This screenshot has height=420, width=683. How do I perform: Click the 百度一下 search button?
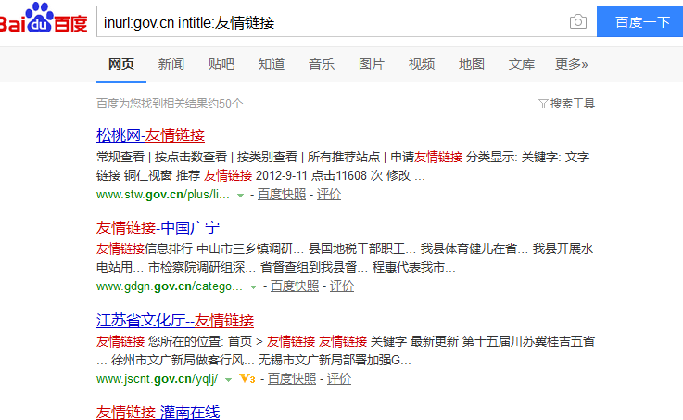[x=639, y=21]
